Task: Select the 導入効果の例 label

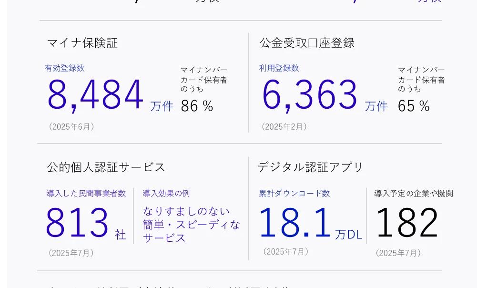Action: point(166,194)
